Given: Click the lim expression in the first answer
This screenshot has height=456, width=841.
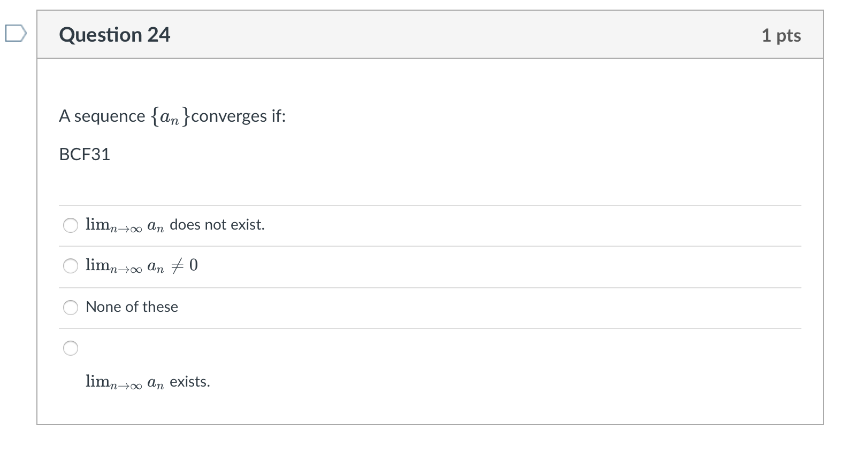Looking at the screenshot, I should (113, 226).
